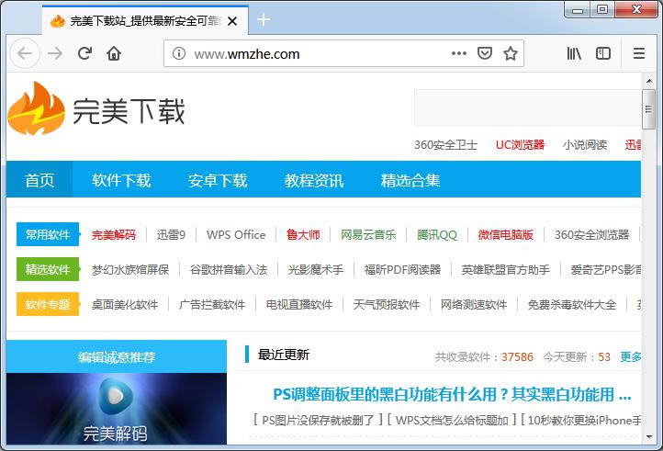Open the 微信电脑版 link

(505, 234)
